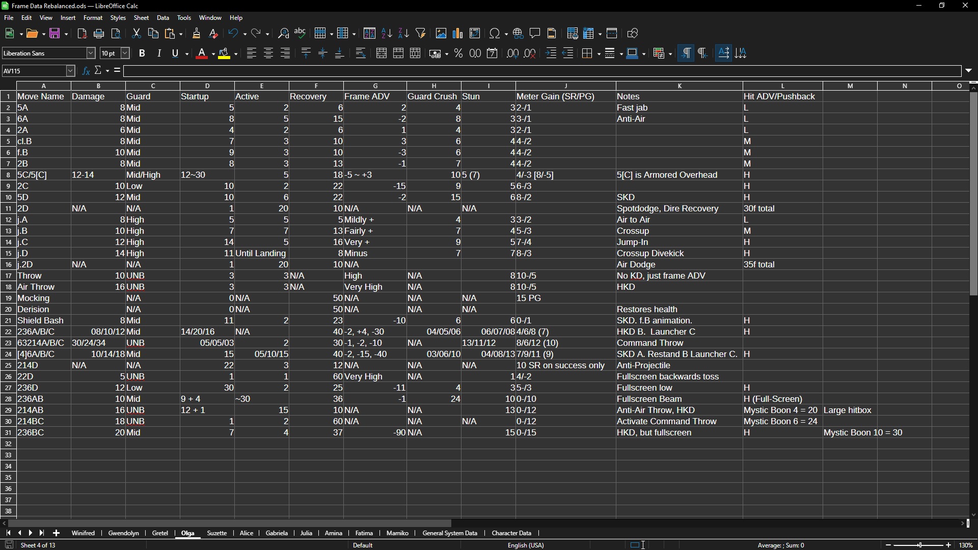978x550 pixels.
Task: Insert an image
Action: pyautogui.click(x=441, y=34)
